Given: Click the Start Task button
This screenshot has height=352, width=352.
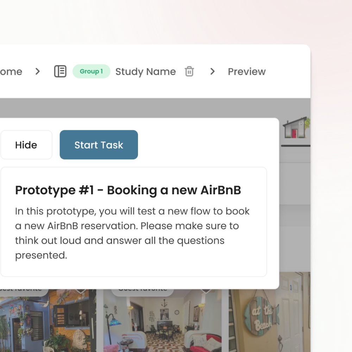Looking at the screenshot, I should (x=99, y=145).
